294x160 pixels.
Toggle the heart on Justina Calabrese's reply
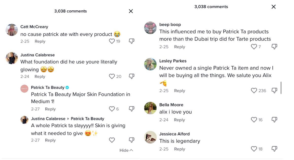click(x=112, y=140)
